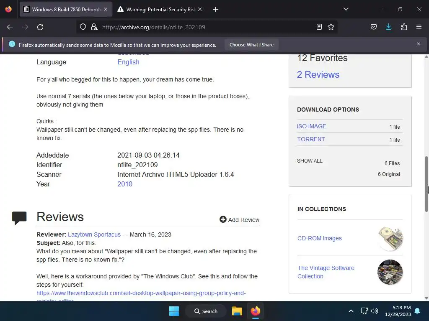The width and height of the screenshot is (429, 321).
Task: Select identifier text ntlite_202109
Action: 137,165
